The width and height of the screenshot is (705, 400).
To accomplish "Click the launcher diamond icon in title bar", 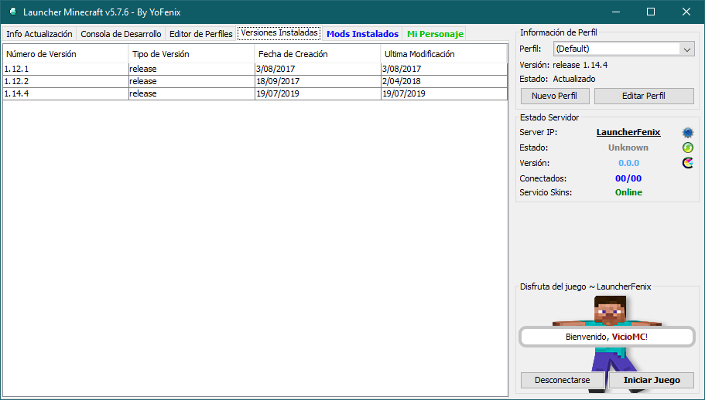I will 13,12.
